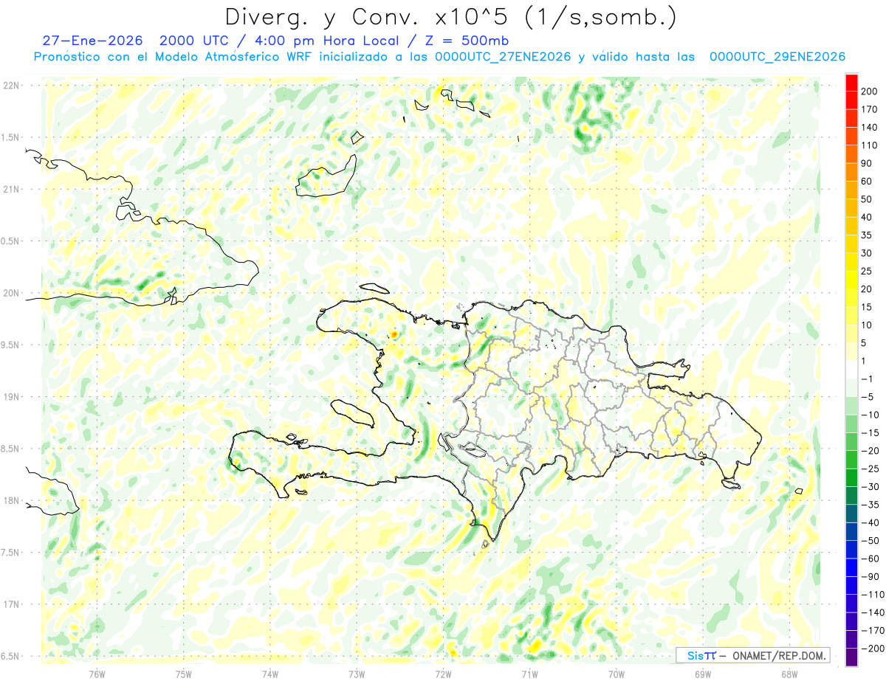The width and height of the screenshot is (886, 684).
Task: Click the -25 color scale label
Action: [x=870, y=469]
